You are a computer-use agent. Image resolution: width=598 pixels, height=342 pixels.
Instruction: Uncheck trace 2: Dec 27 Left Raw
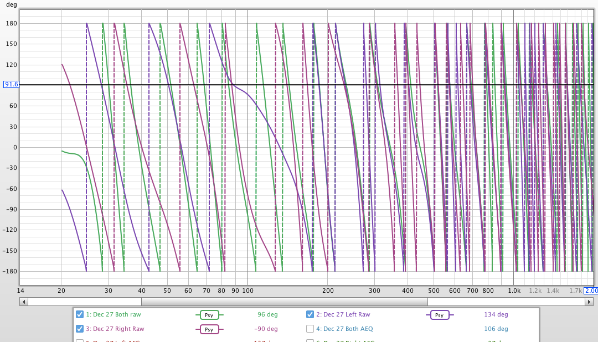[310, 314]
